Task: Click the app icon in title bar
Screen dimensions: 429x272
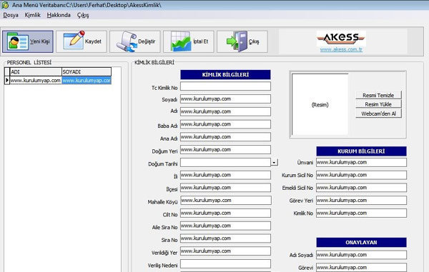Action: [x=5, y=5]
